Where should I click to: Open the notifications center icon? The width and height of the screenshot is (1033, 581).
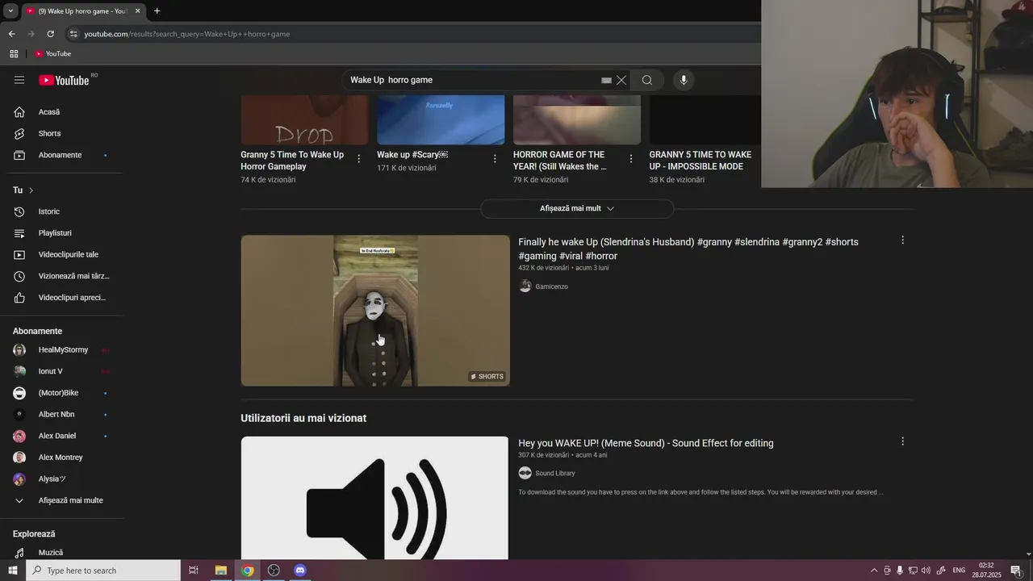tap(1016, 571)
